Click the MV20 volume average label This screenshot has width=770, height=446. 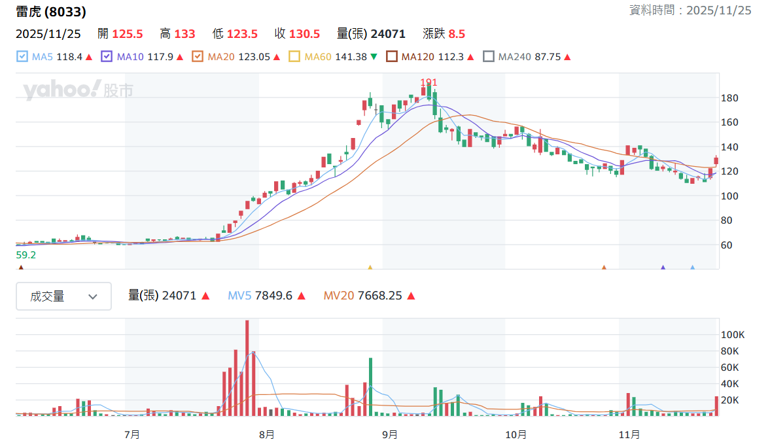[x=338, y=296]
